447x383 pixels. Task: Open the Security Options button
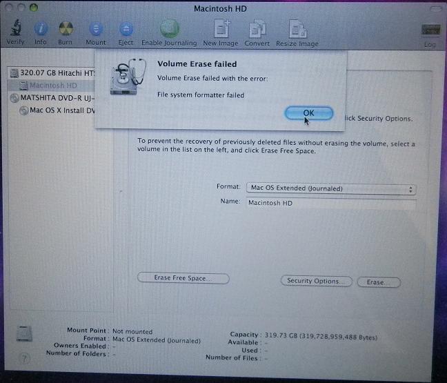317,281
